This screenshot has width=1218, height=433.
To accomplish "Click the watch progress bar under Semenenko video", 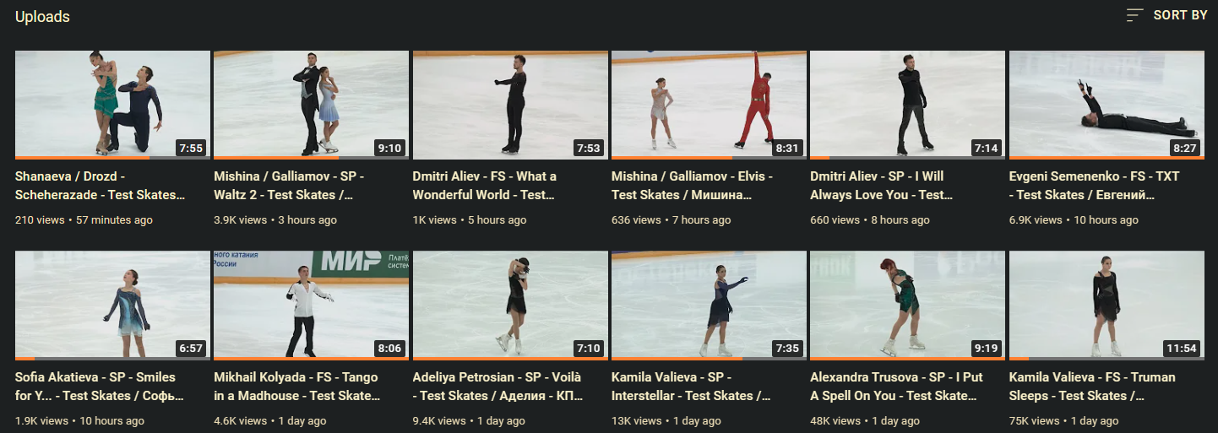I will point(1107,158).
